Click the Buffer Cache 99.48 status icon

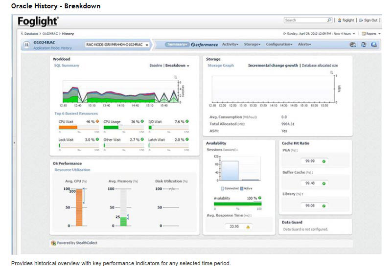point(324,183)
